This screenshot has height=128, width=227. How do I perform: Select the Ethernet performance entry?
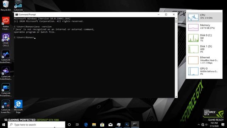[204, 60]
